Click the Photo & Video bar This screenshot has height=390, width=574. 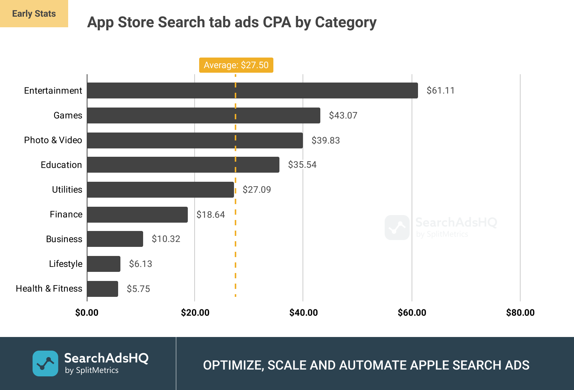[x=195, y=140]
